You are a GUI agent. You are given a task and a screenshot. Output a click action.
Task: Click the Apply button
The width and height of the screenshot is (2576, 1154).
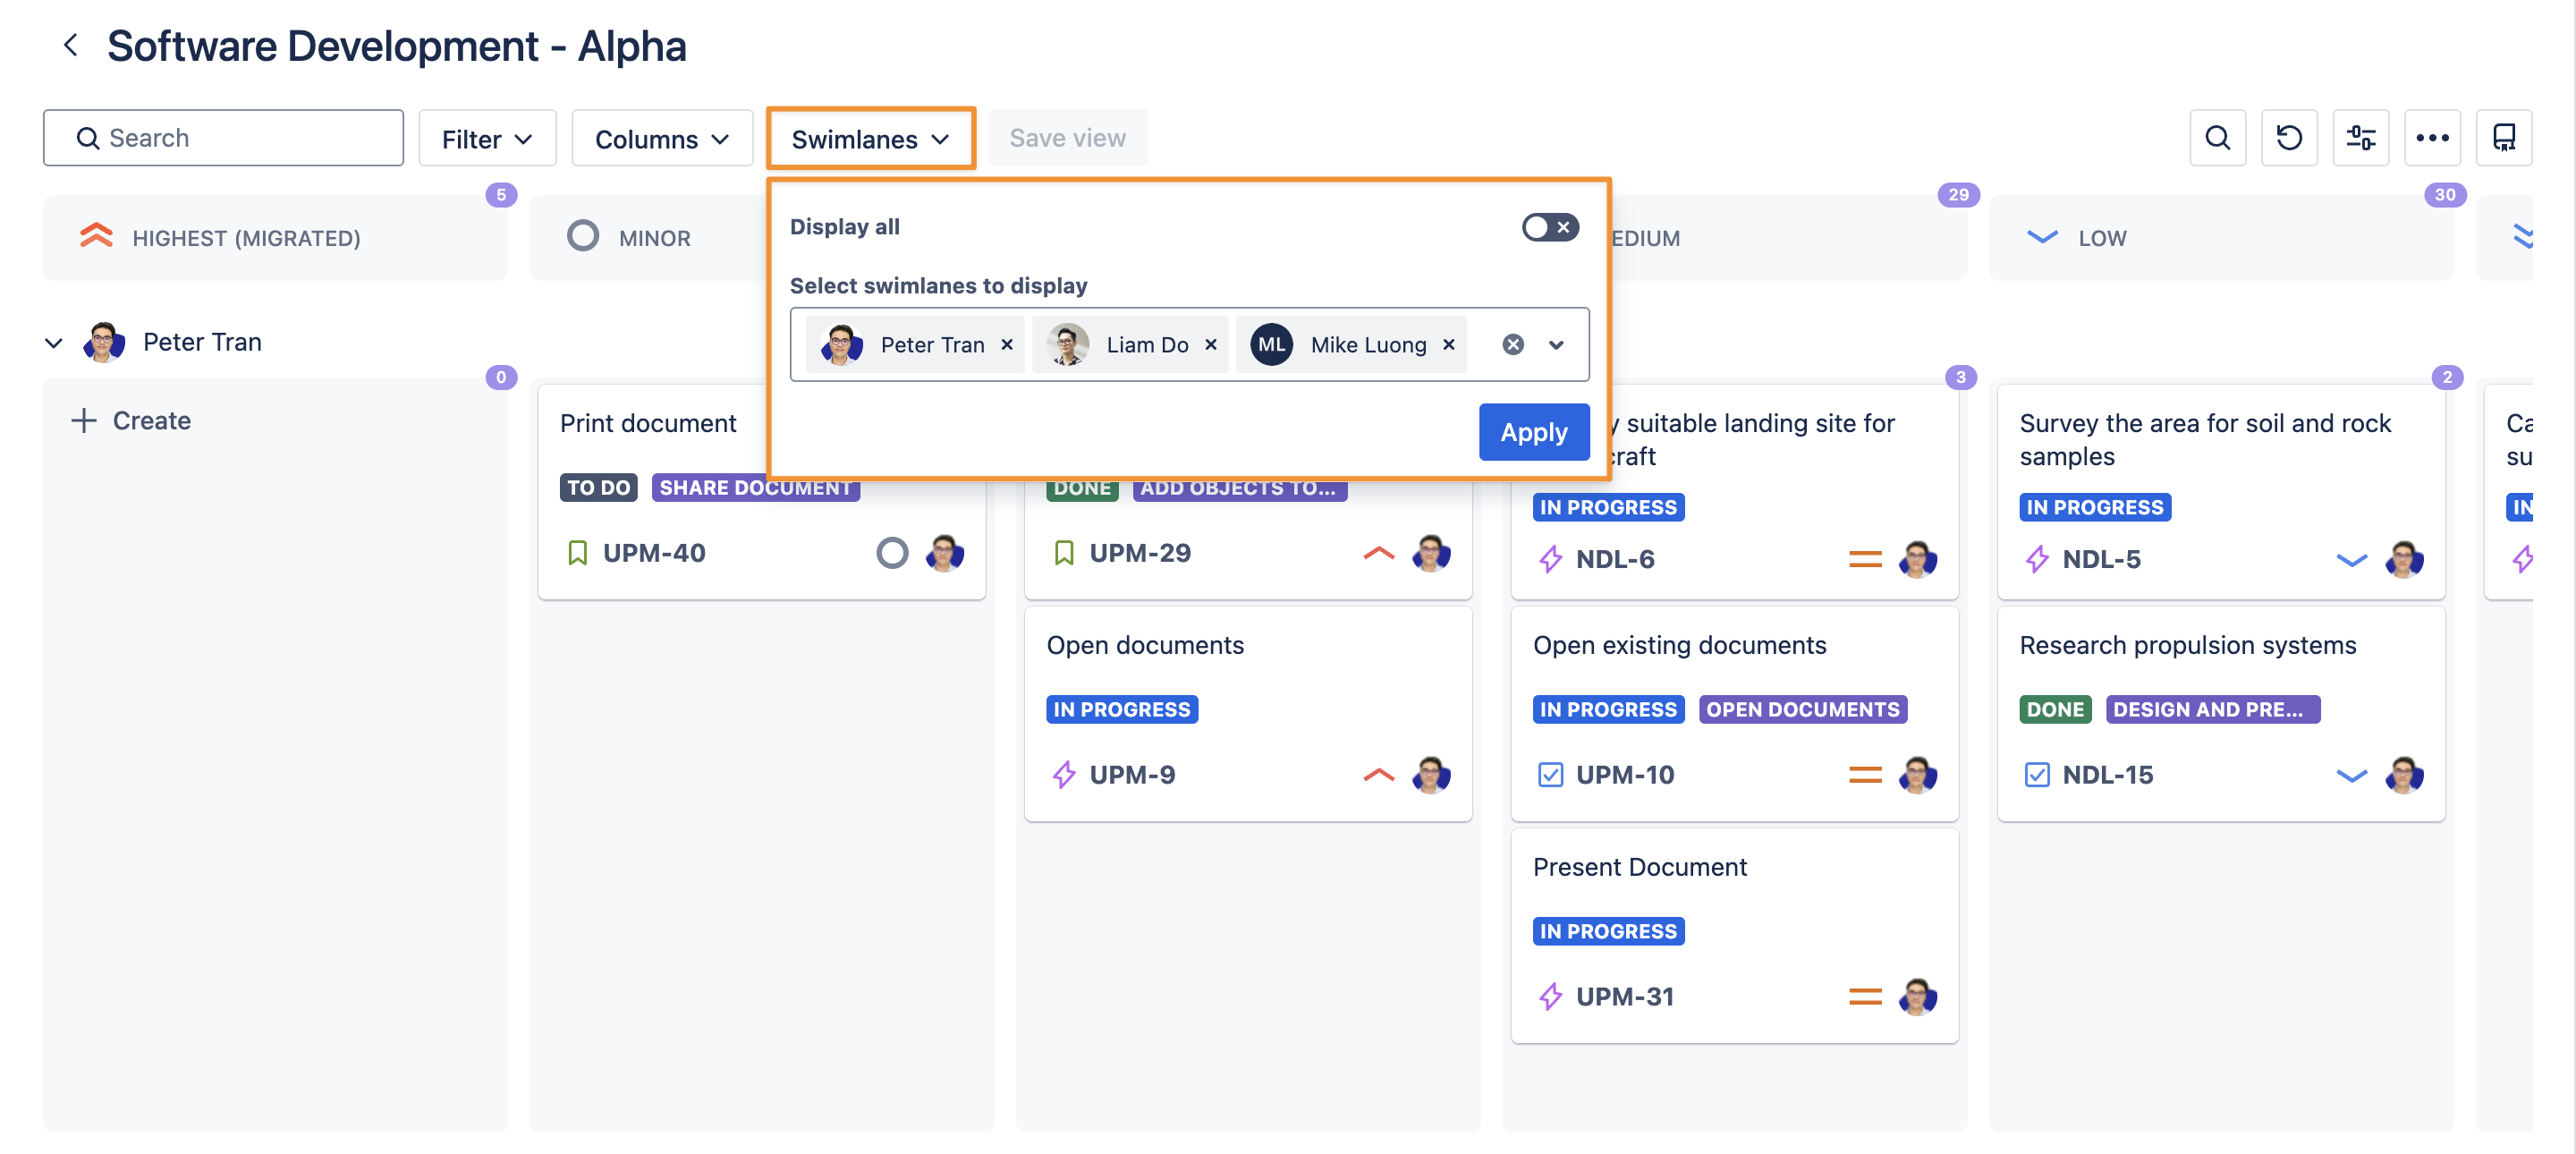[1533, 432]
